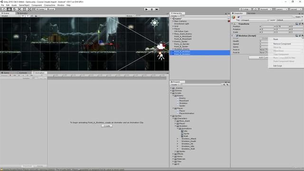
Task: Select the MossGiant script in Project
Action: 184,101
